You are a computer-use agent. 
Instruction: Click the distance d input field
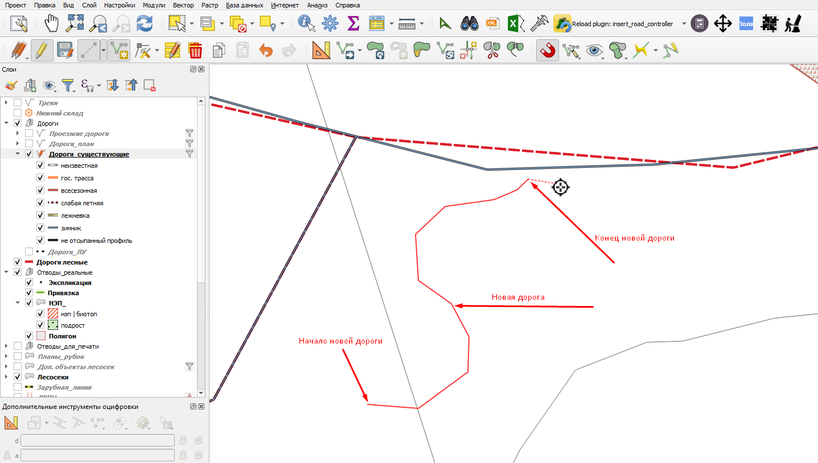click(98, 440)
